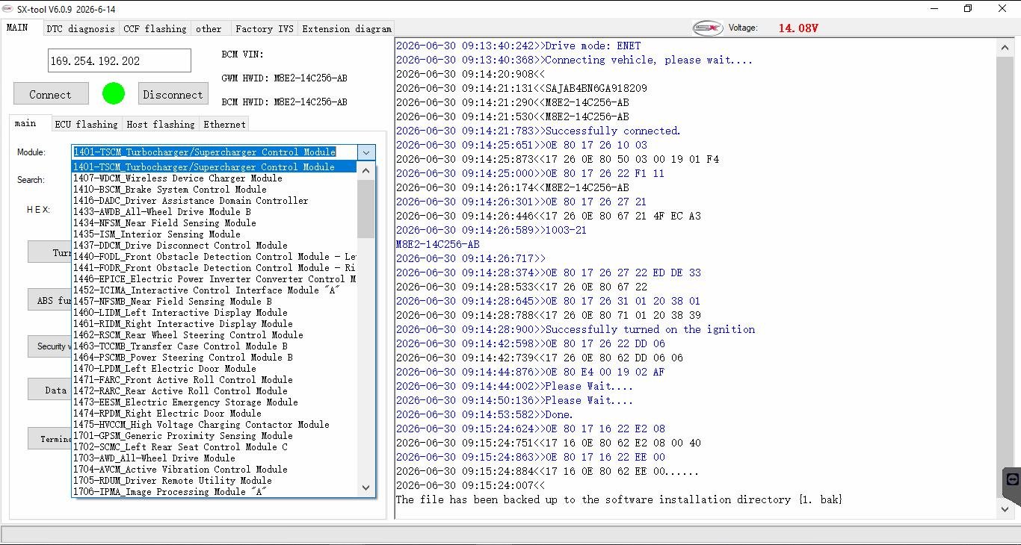
Task: Open the Factory IVS tab
Action: coord(265,28)
